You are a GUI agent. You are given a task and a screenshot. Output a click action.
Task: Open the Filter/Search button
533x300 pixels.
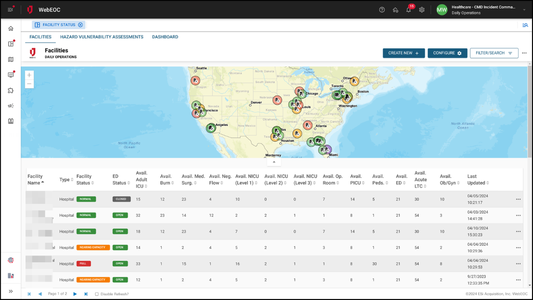494,53
